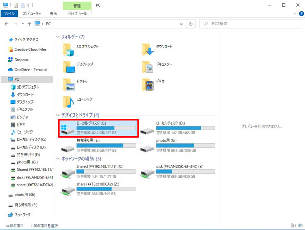This screenshot has height=230, width=305.
Task: Select the photo用 (G:) drive in main pane
Action: pos(177,146)
